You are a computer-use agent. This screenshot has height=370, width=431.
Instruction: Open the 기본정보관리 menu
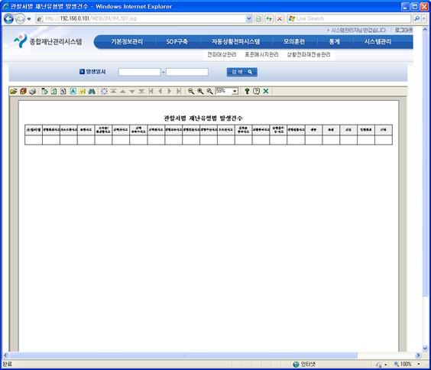(x=127, y=41)
